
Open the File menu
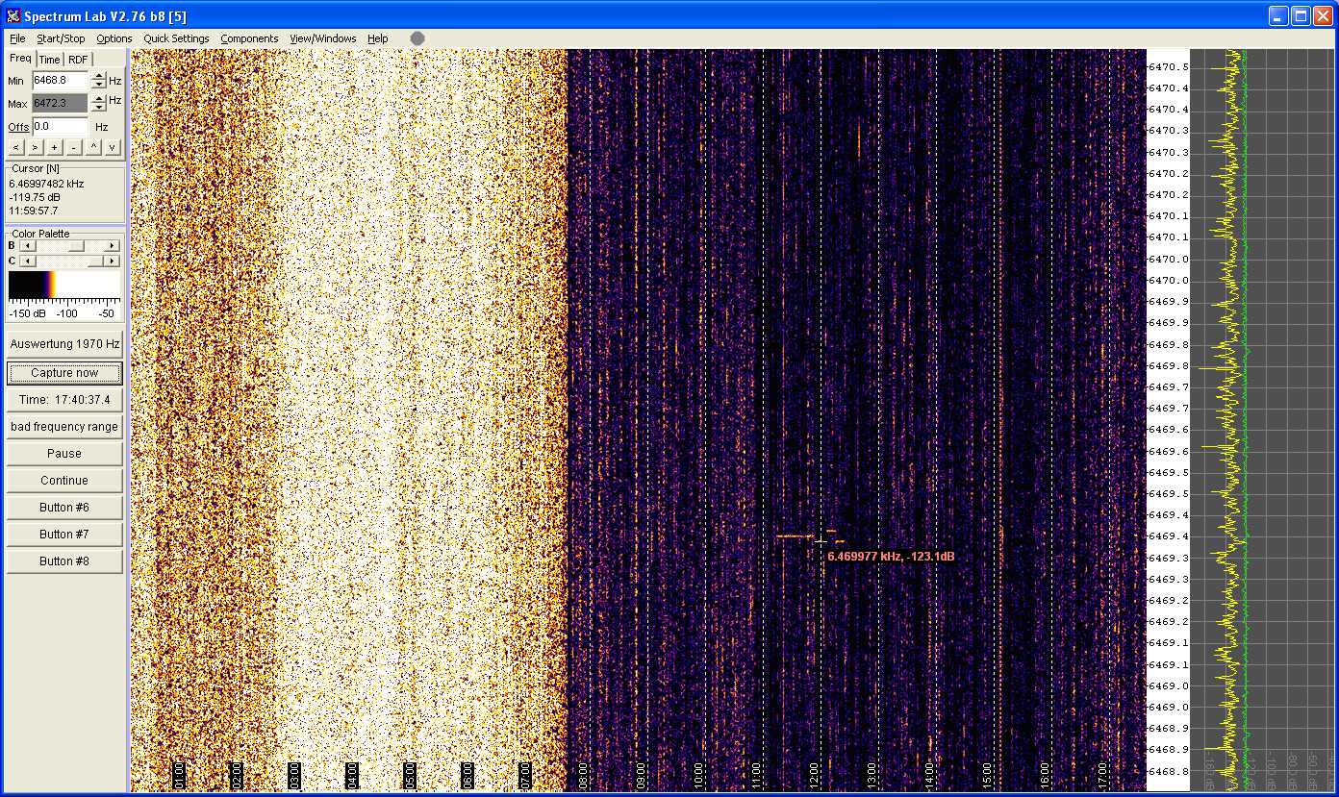click(x=17, y=38)
